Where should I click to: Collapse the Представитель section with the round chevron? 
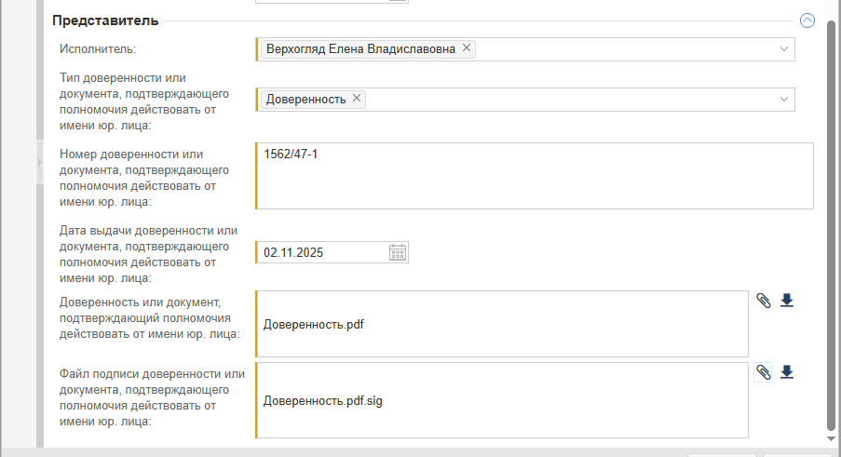(x=807, y=20)
